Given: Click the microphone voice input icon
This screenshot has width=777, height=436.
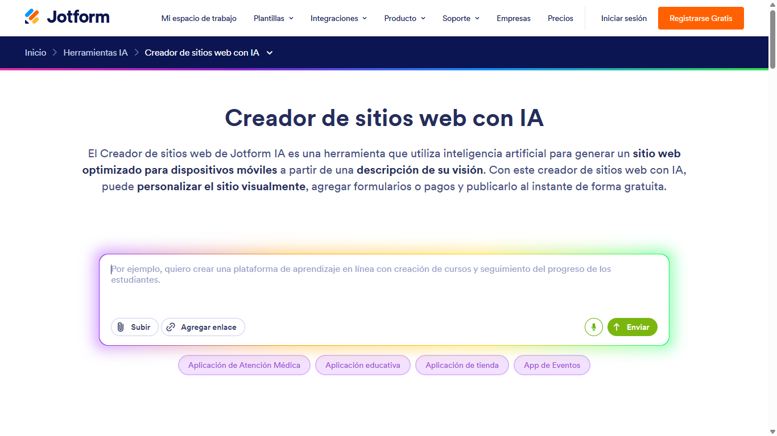Looking at the screenshot, I should (x=593, y=327).
